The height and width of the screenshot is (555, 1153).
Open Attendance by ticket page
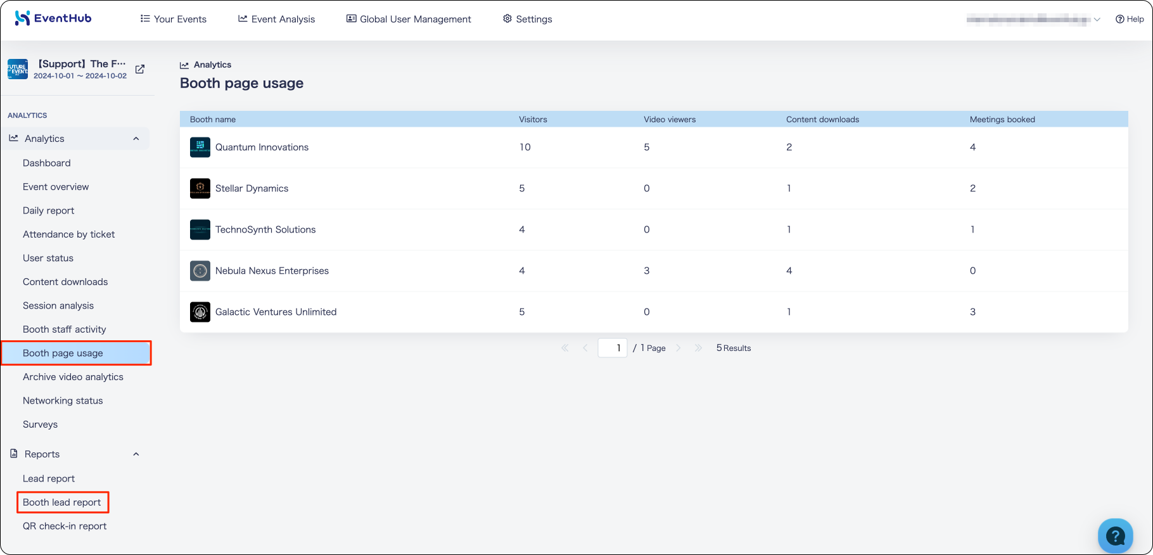(69, 234)
